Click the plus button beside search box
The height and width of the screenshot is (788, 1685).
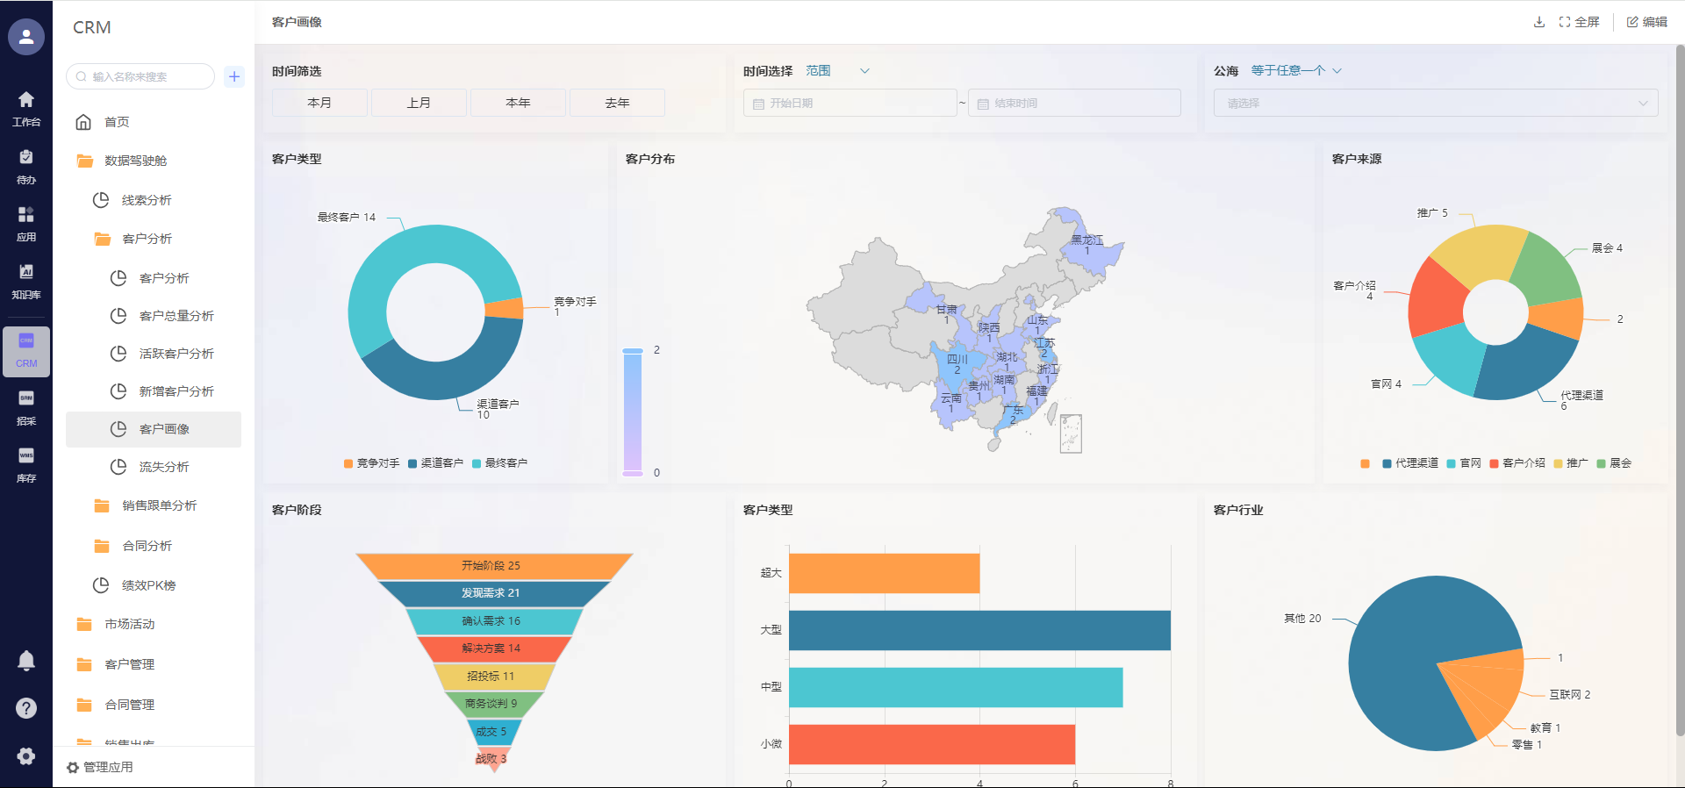pyautogui.click(x=234, y=76)
